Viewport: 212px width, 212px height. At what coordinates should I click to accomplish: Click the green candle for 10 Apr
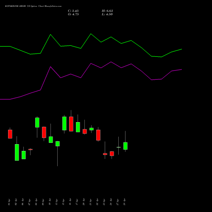tap(51, 139)
